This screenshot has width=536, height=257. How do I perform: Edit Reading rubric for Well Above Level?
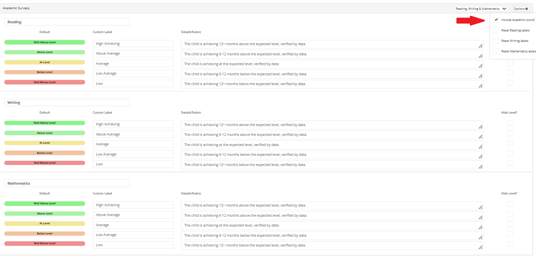tap(332, 44)
